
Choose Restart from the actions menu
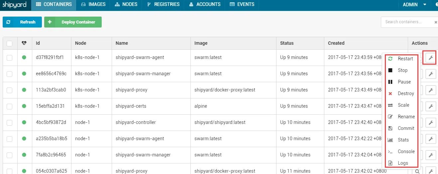pos(405,59)
